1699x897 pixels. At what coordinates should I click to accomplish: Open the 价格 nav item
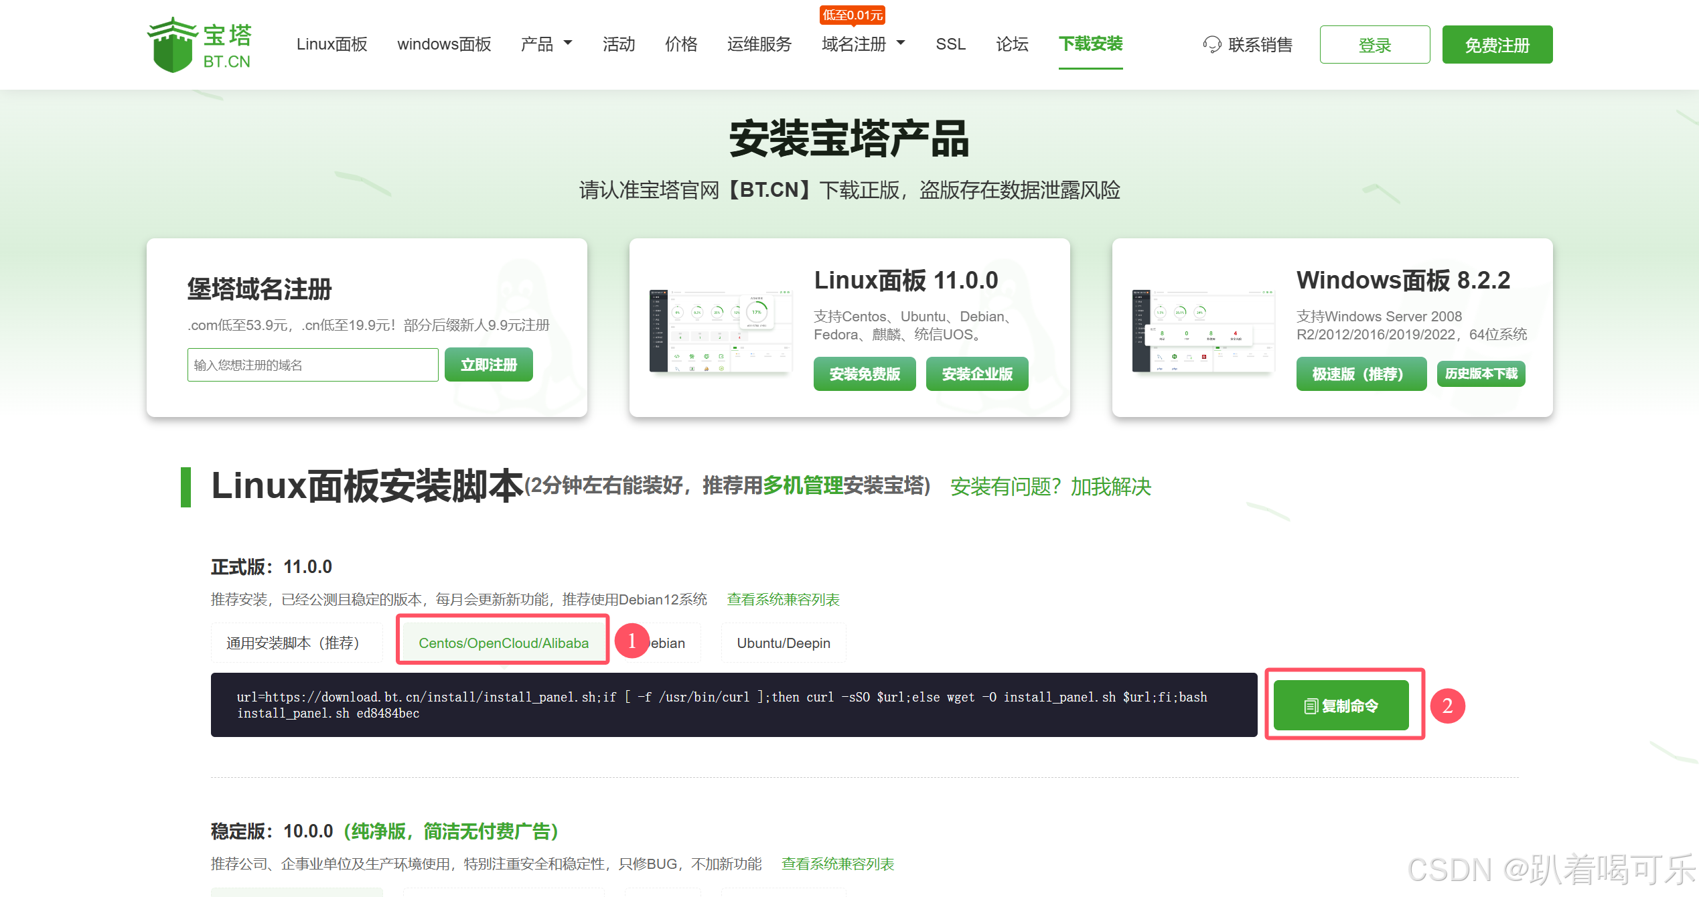[681, 44]
